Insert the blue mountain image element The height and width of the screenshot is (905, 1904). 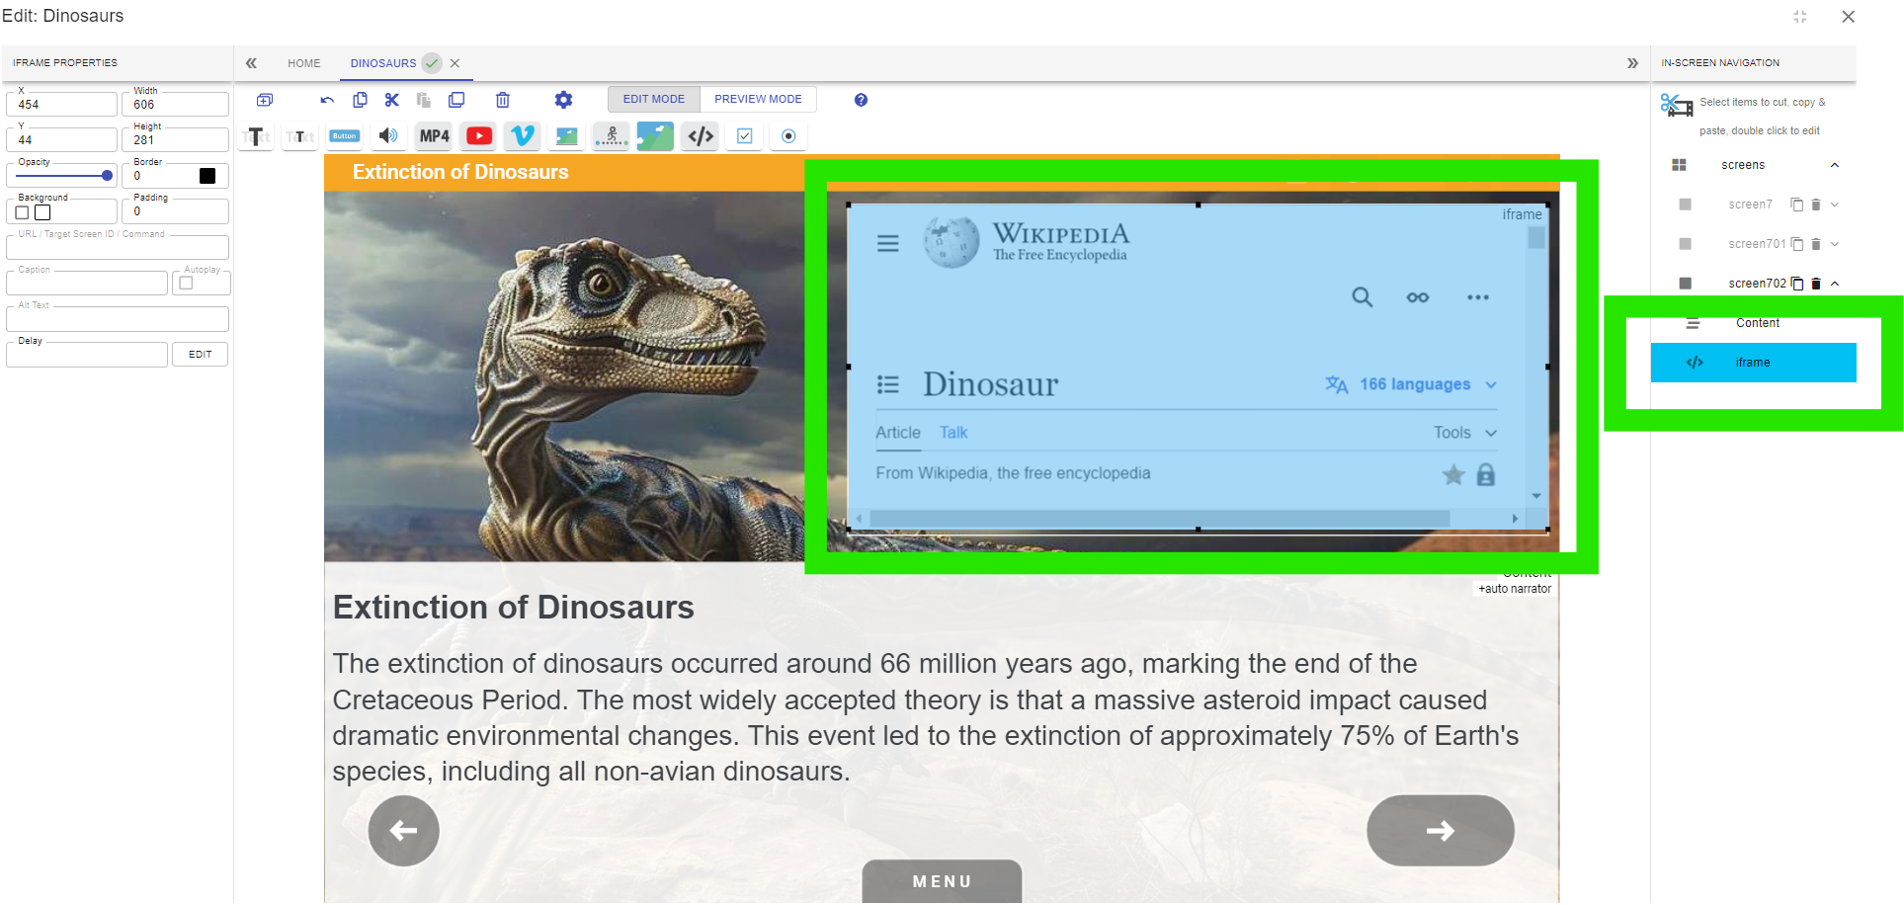coord(655,136)
